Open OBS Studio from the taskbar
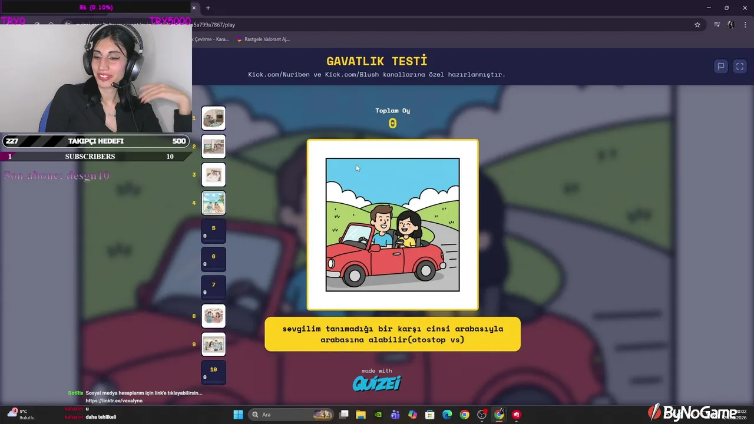 click(482, 415)
